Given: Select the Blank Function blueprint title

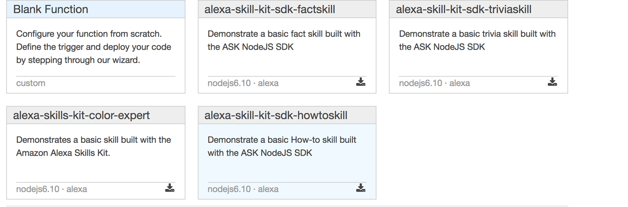Looking at the screenshot, I should pyautogui.click(x=51, y=9).
